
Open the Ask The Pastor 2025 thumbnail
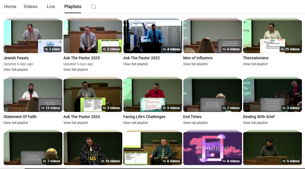[93, 37]
